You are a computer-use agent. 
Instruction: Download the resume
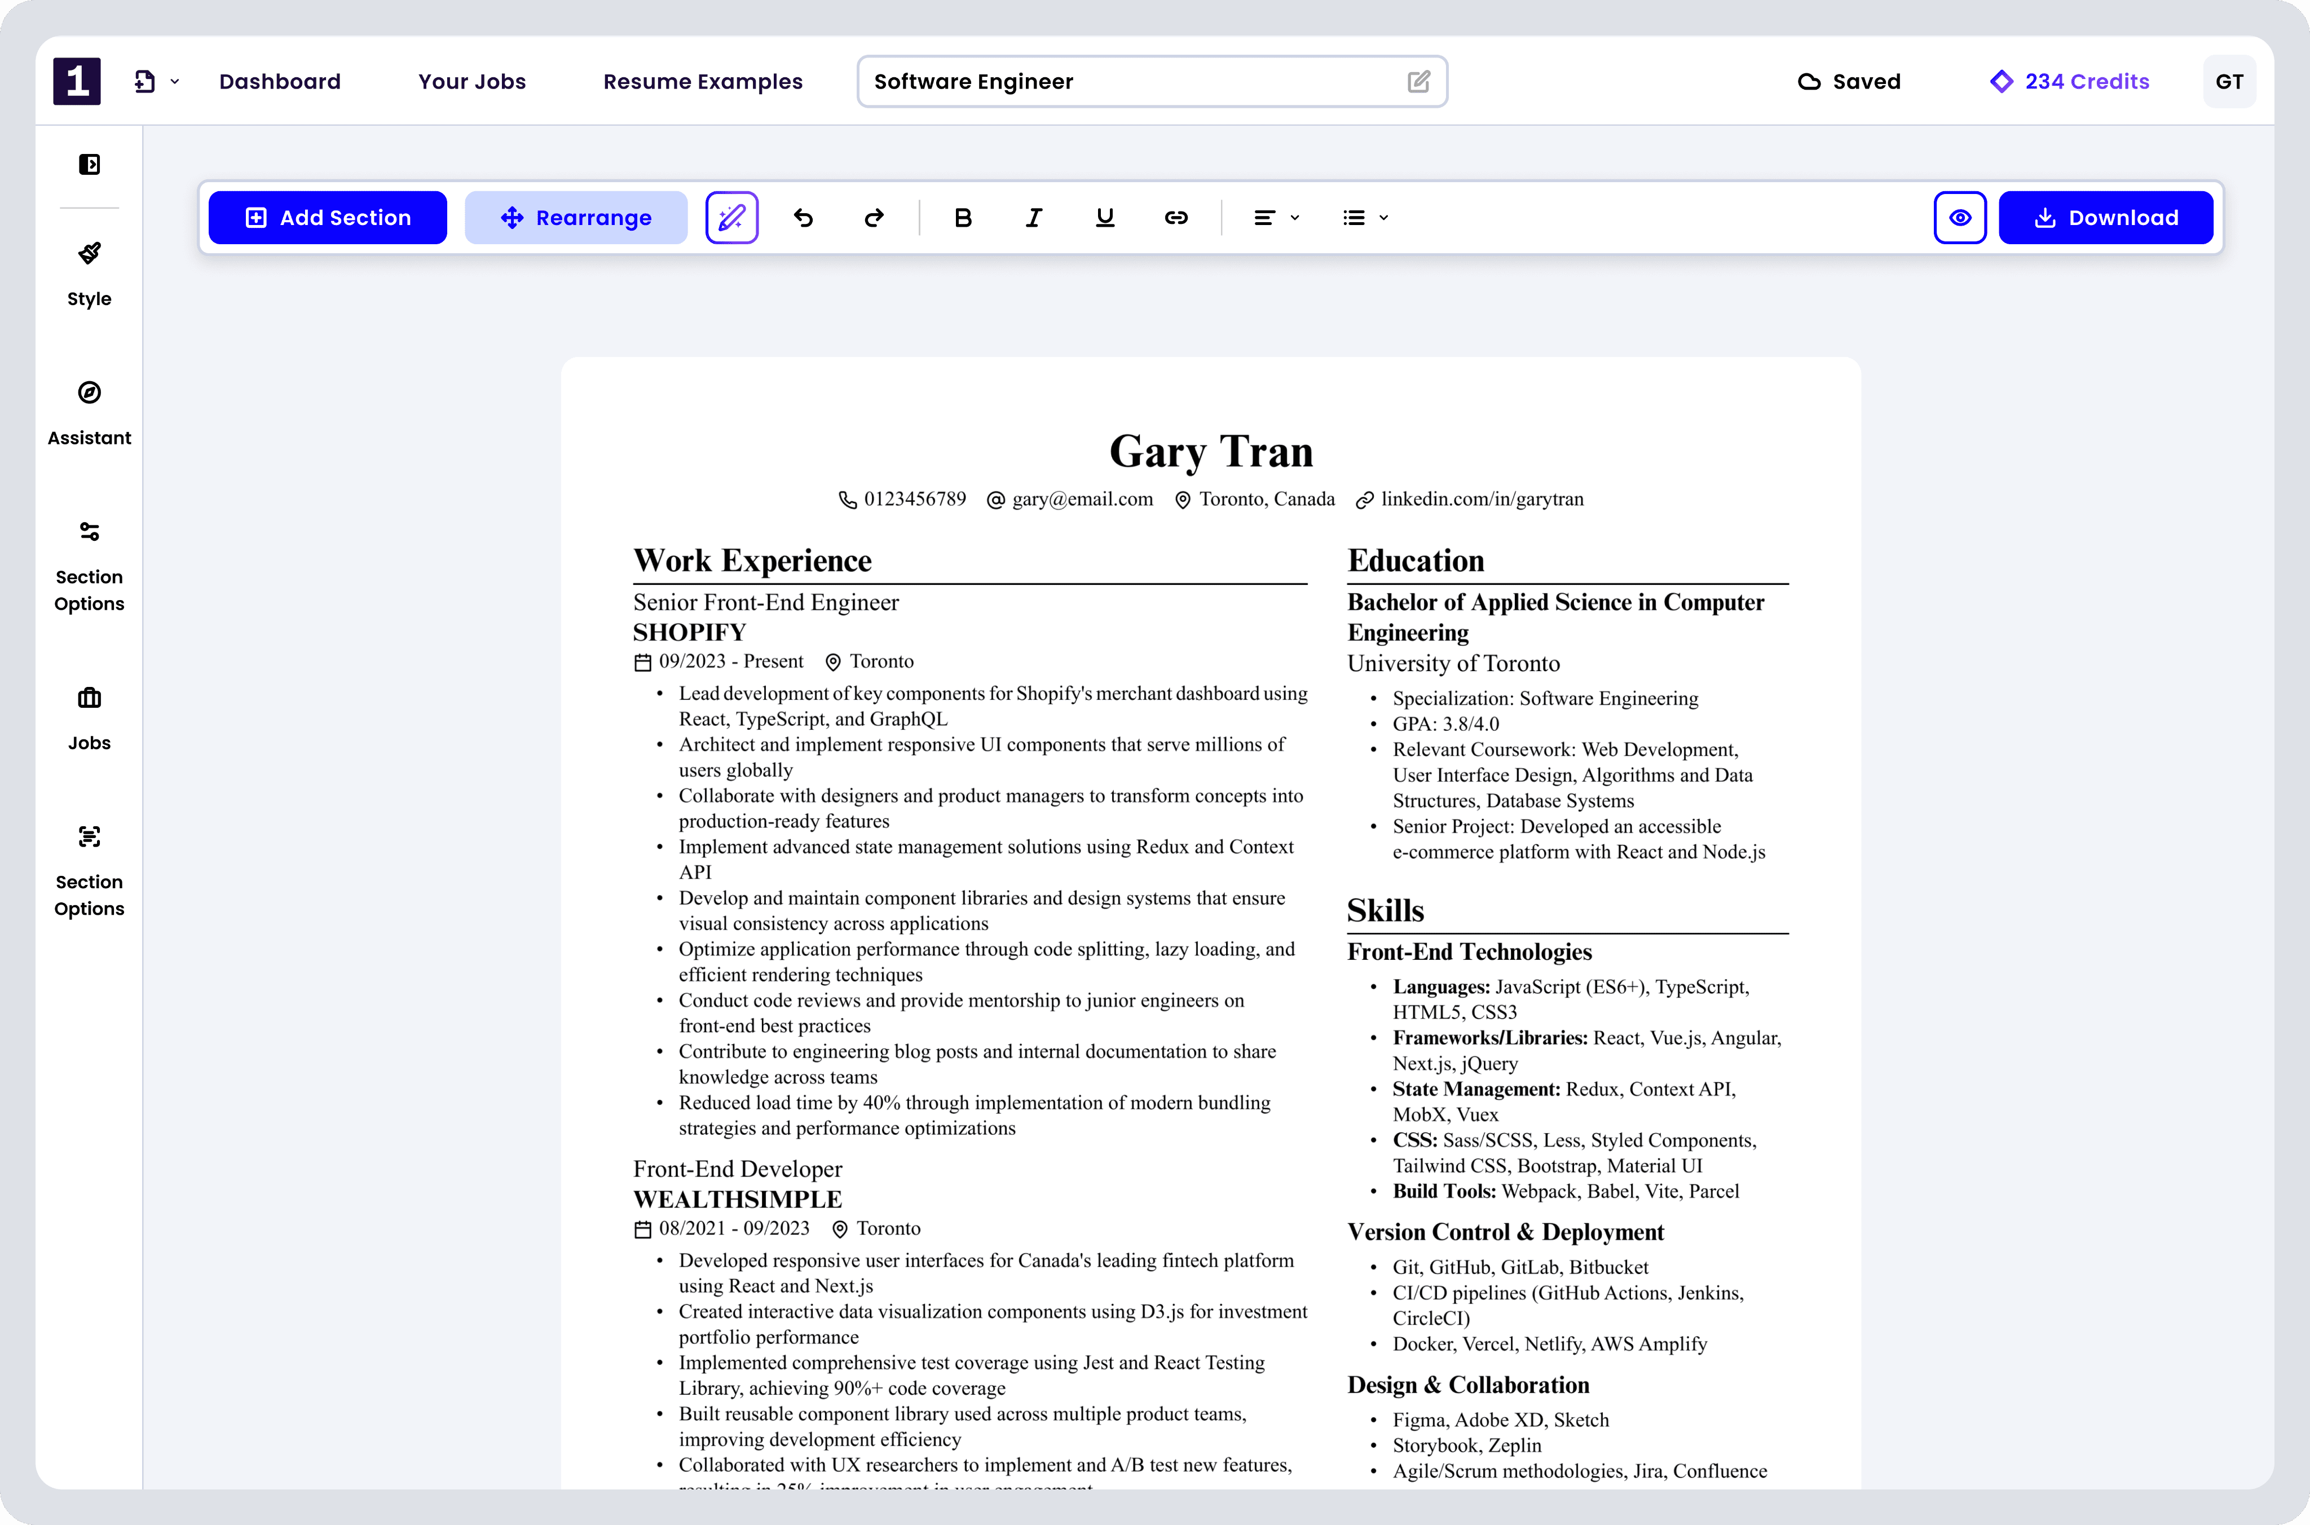pos(2106,218)
